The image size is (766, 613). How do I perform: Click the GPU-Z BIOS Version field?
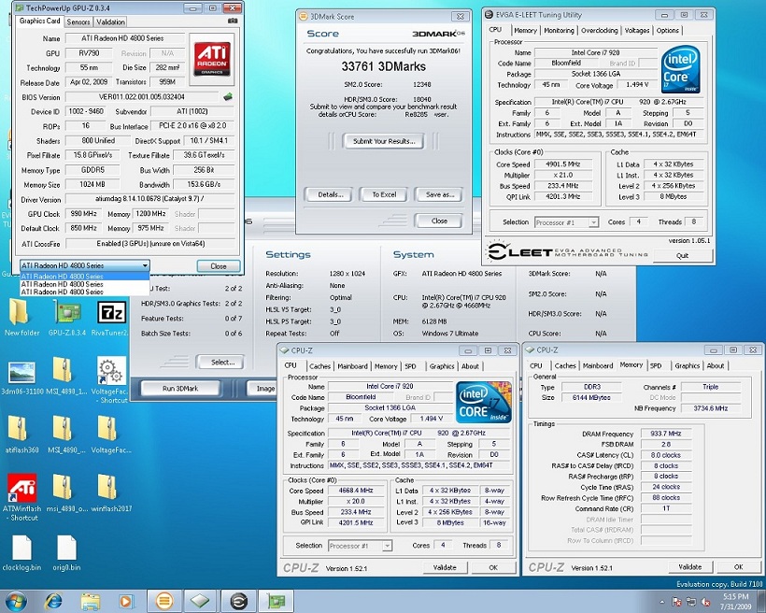tap(142, 97)
